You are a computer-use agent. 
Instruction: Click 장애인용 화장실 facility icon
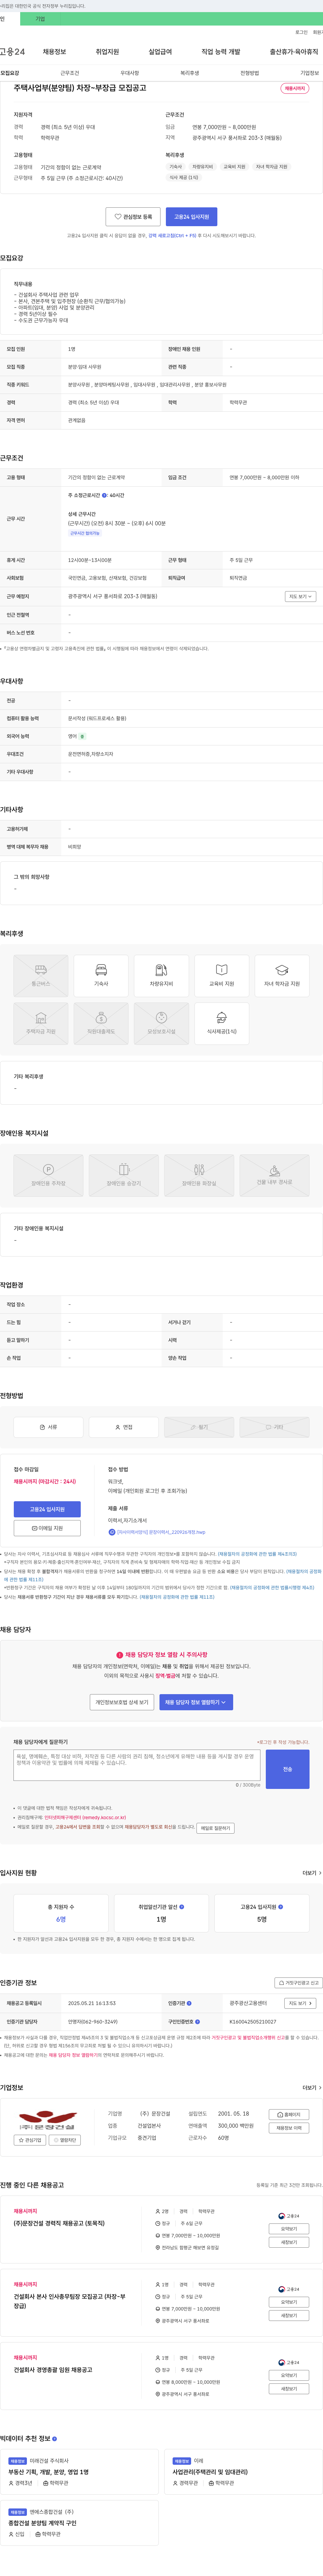[199, 1175]
